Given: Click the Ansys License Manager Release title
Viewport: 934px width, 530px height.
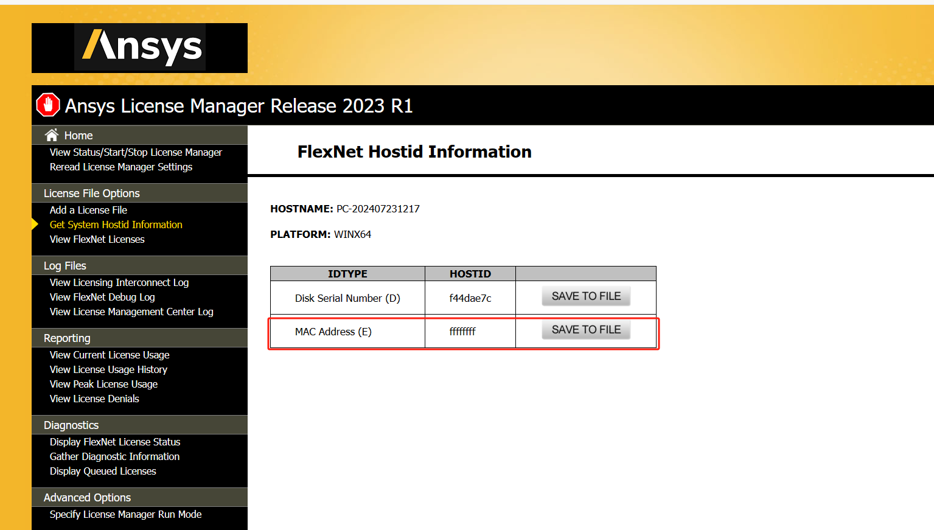Looking at the screenshot, I should (239, 106).
